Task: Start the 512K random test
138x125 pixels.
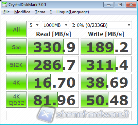Action: [16, 64]
